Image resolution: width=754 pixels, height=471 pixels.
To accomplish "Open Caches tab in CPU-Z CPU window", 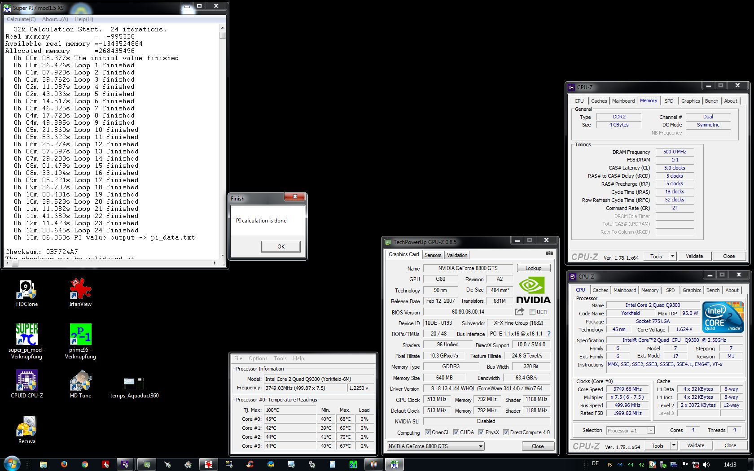I will pyautogui.click(x=600, y=290).
